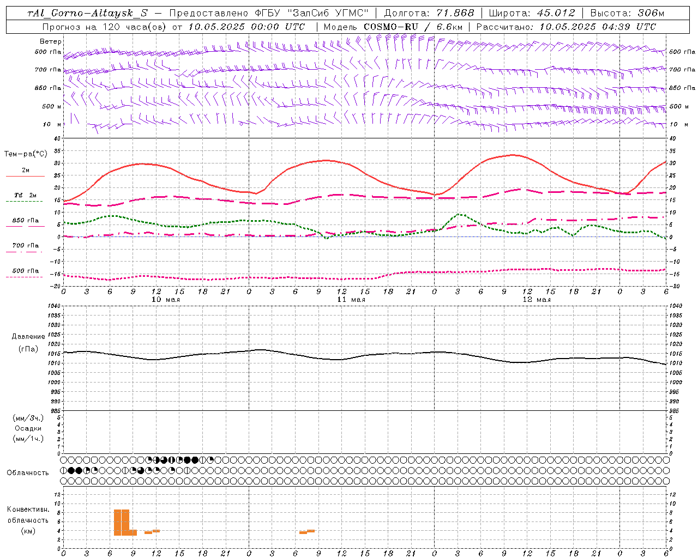Click the tallest orange convective cloud bar
This screenshot has width=698, height=558.
pyautogui.click(x=122, y=523)
